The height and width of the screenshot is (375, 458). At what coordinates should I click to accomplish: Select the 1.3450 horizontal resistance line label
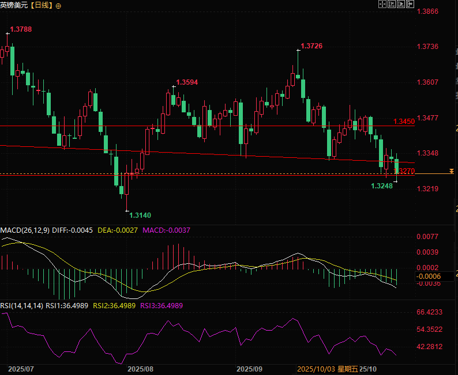(x=404, y=122)
